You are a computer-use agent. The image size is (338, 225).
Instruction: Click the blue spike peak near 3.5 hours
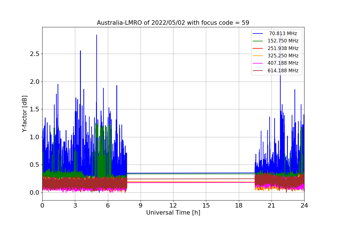pos(80,51)
